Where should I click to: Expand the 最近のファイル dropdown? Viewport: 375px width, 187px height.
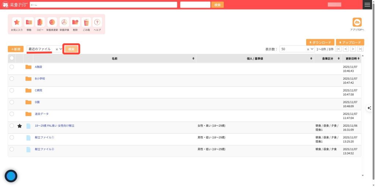[x=61, y=49]
